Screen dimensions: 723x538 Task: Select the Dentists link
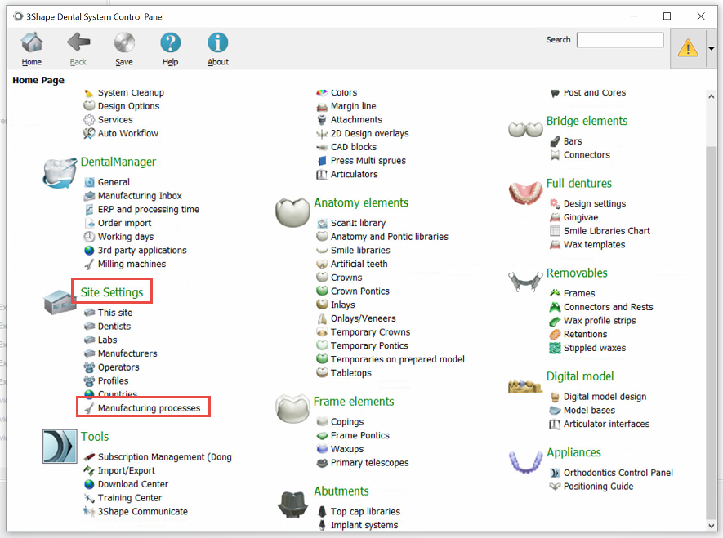(114, 327)
